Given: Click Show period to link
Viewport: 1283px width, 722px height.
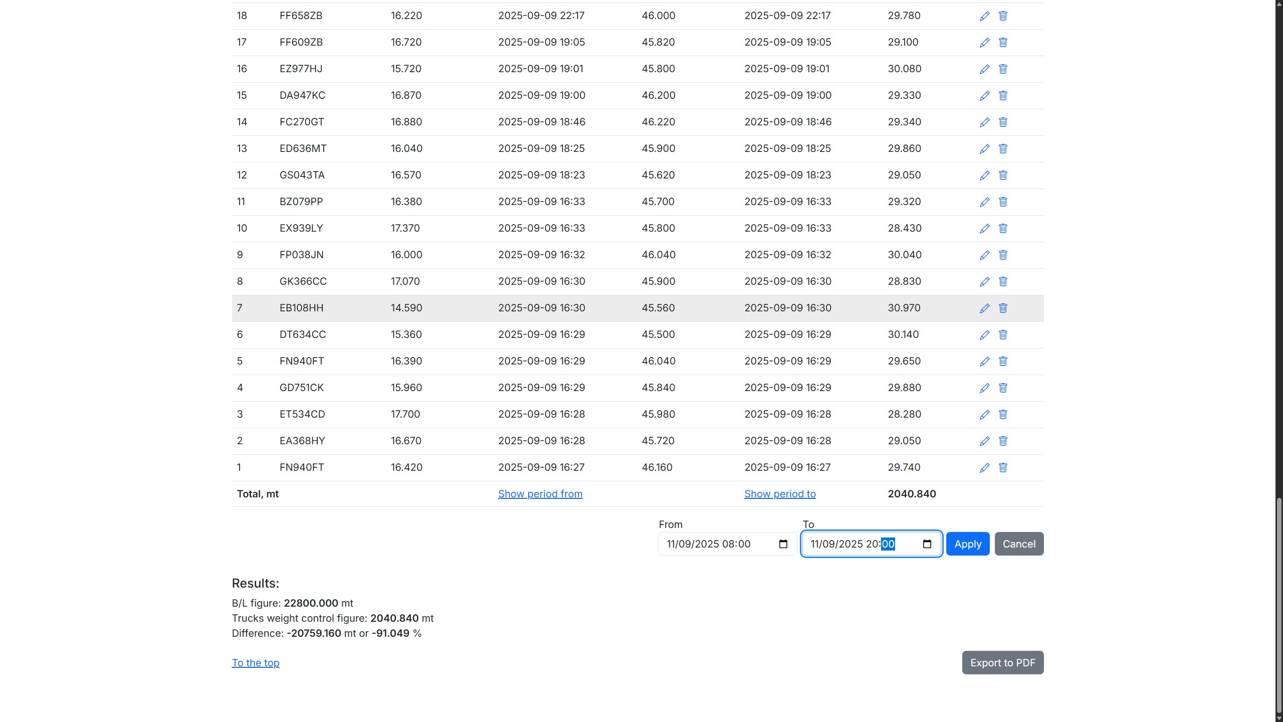Looking at the screenshot, I should click(x=780, y=494).
